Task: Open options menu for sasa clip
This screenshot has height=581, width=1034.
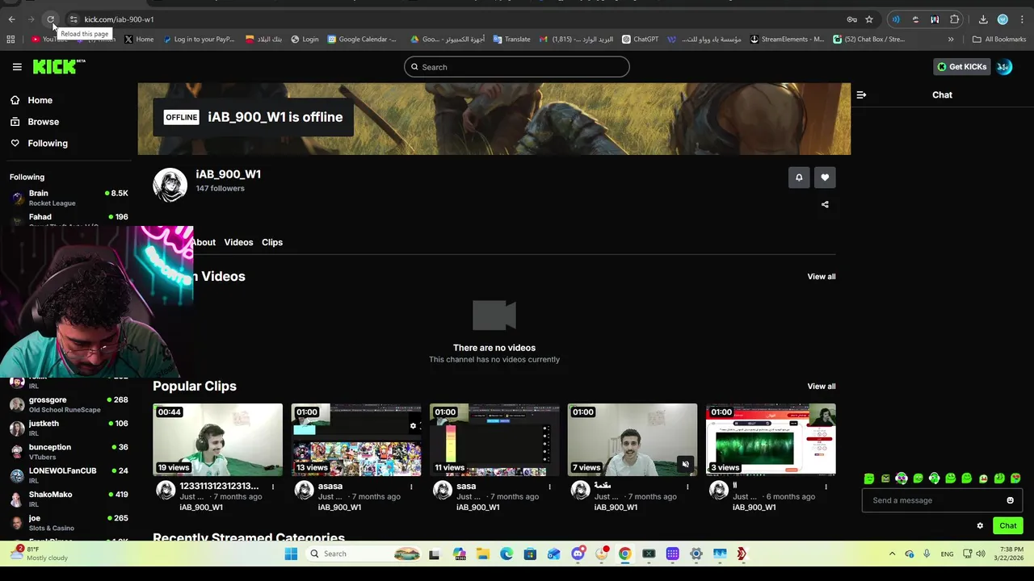Action: [549, 487]
